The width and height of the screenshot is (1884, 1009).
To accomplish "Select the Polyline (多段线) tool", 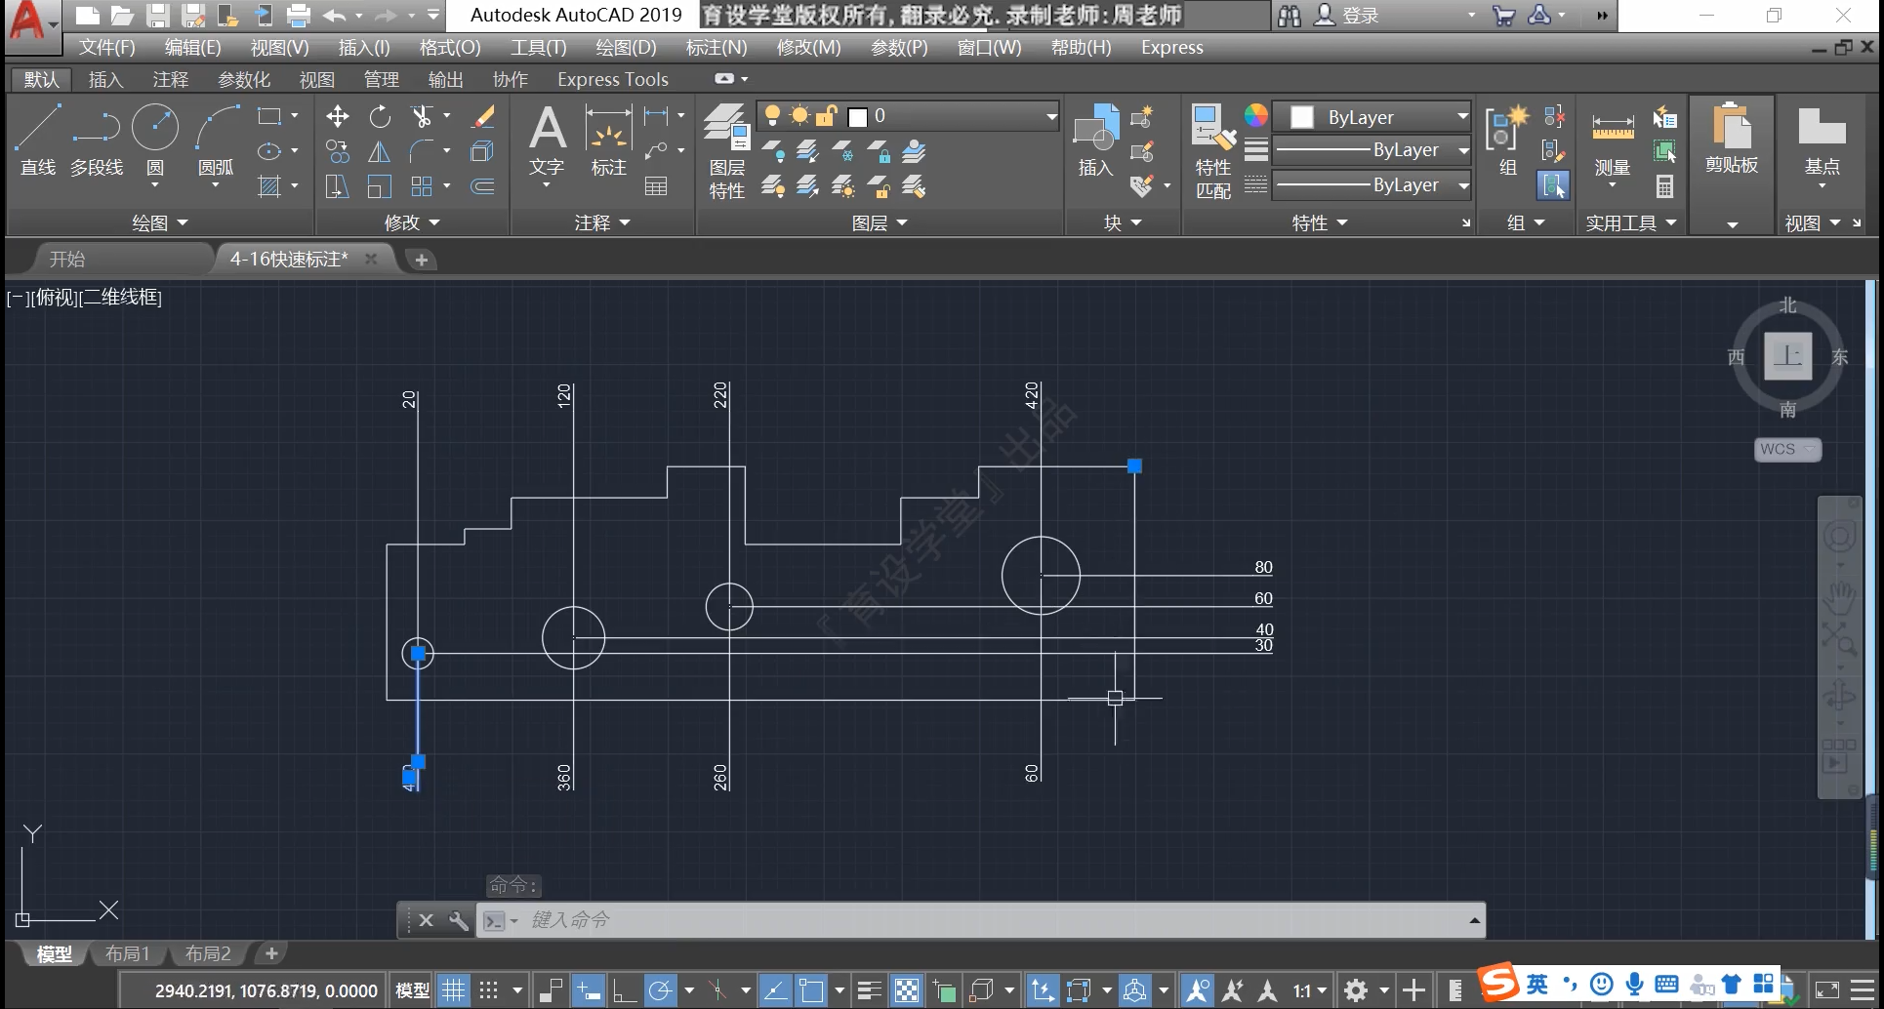I will click(97, 140).
